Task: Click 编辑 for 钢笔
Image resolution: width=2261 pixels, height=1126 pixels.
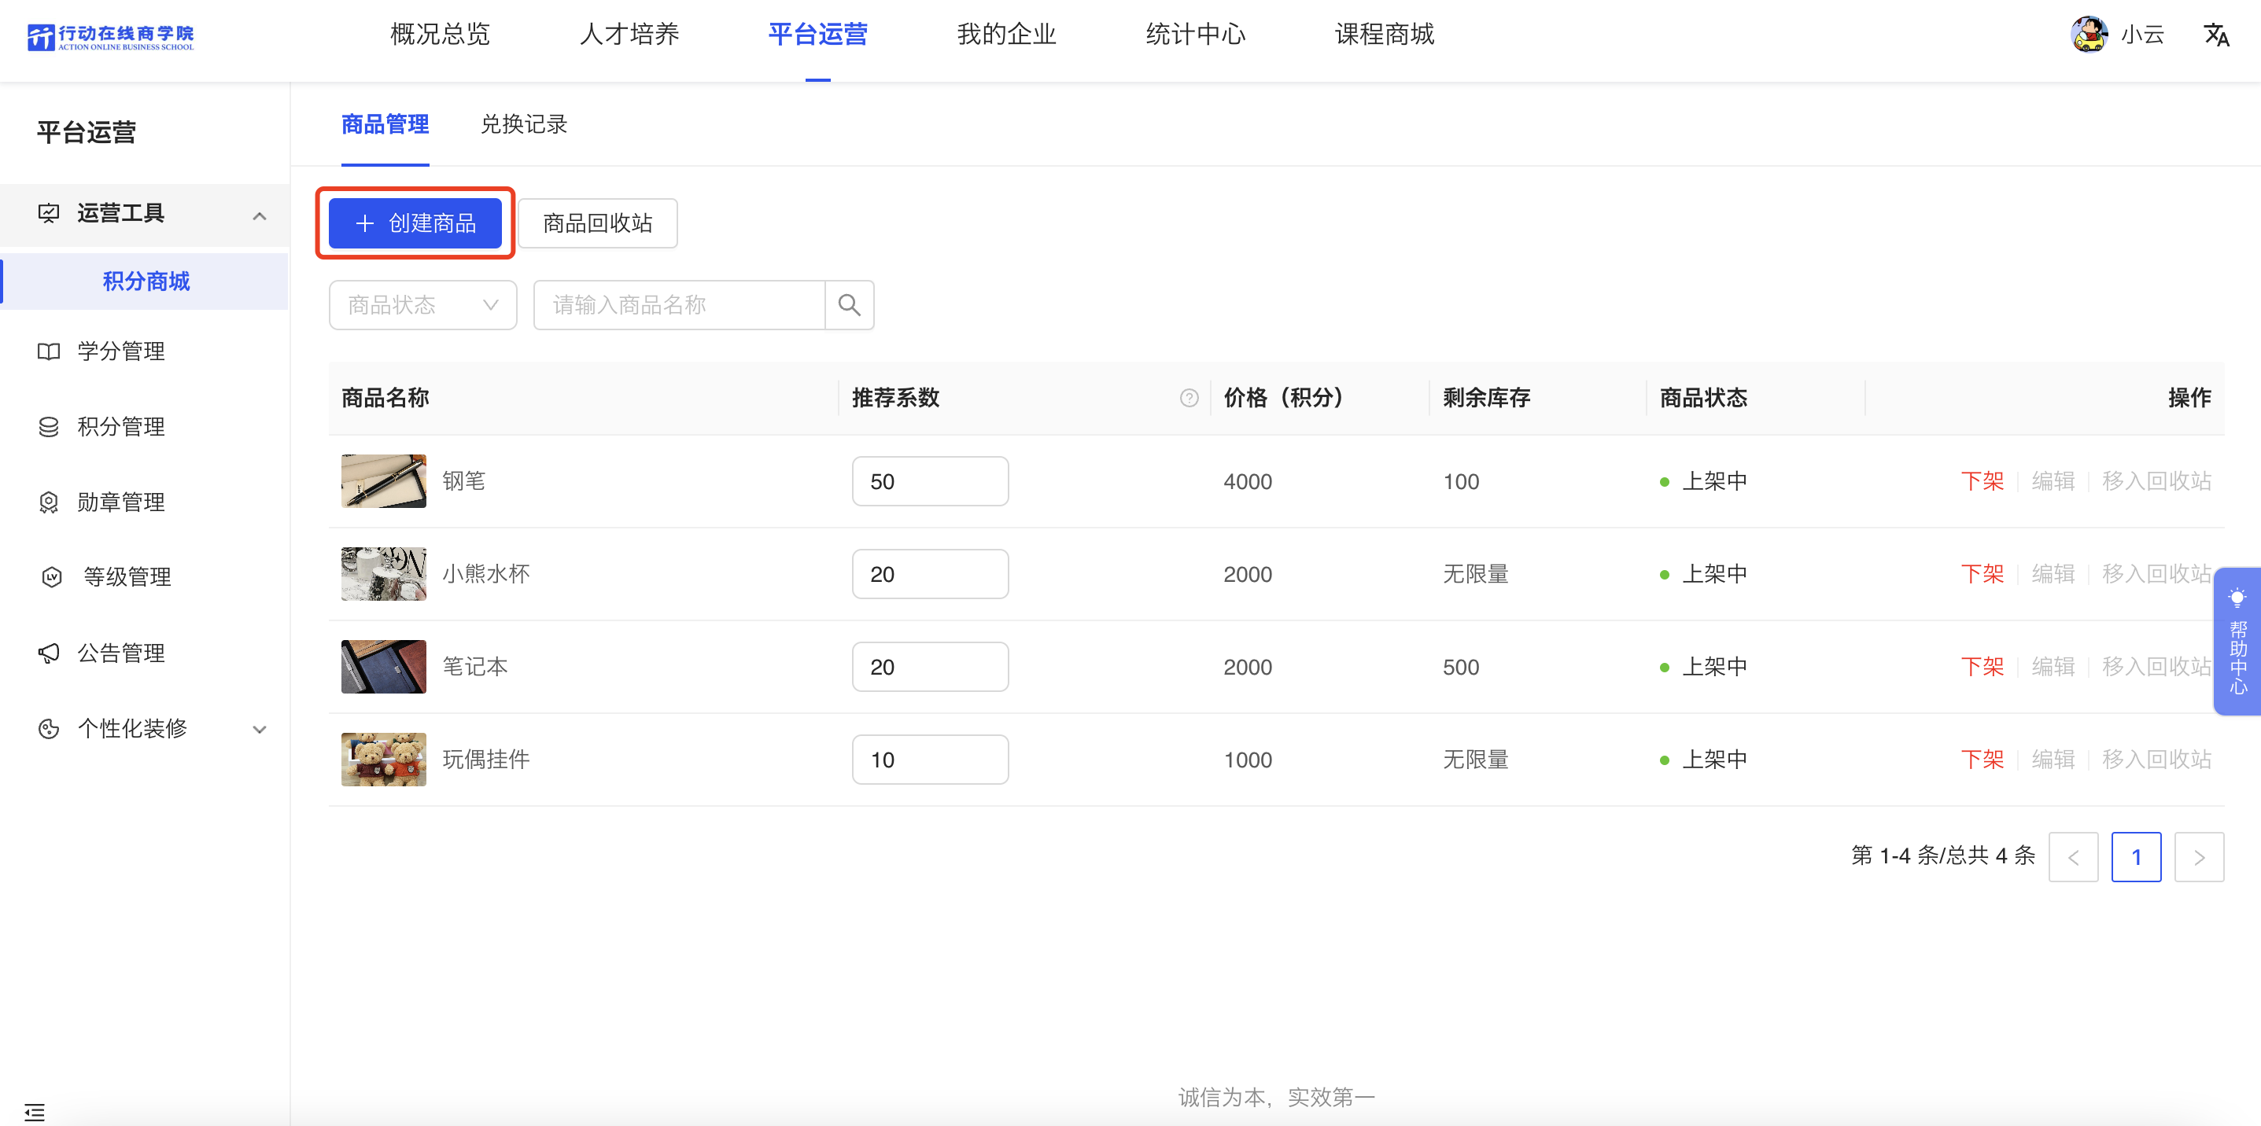Action: (2053, 481)
